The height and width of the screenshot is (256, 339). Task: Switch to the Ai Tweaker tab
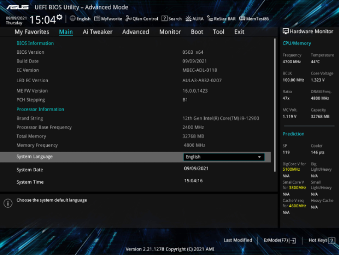point(98,32)
